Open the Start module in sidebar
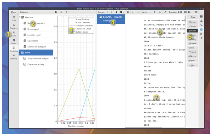The height and width of the screenshot is (136, 212). pos(14,18)
